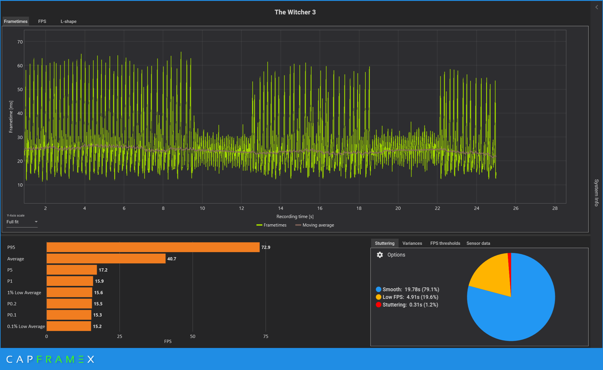Expand the System Info side panel
The height and width of the screenshot is (370, 603).
(x=596, y=192)
